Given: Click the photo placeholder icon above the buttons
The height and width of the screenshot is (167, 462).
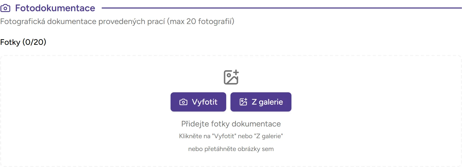Looking at the screenshot, I should click(x=230, y=77).
